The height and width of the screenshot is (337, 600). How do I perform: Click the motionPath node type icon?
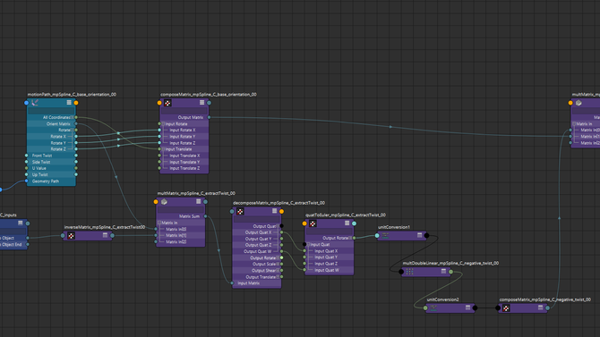35,103
